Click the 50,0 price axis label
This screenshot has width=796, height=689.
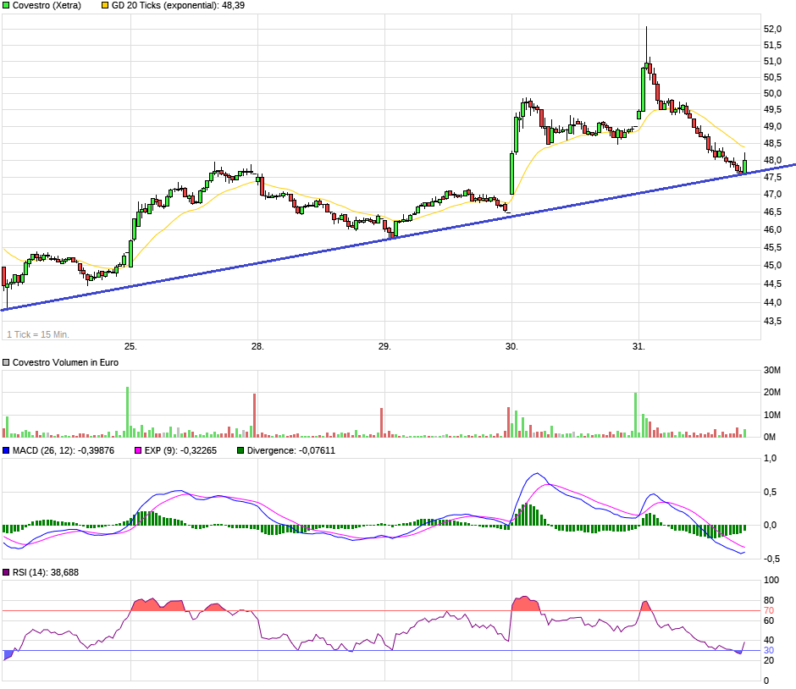tap(772, 93)
